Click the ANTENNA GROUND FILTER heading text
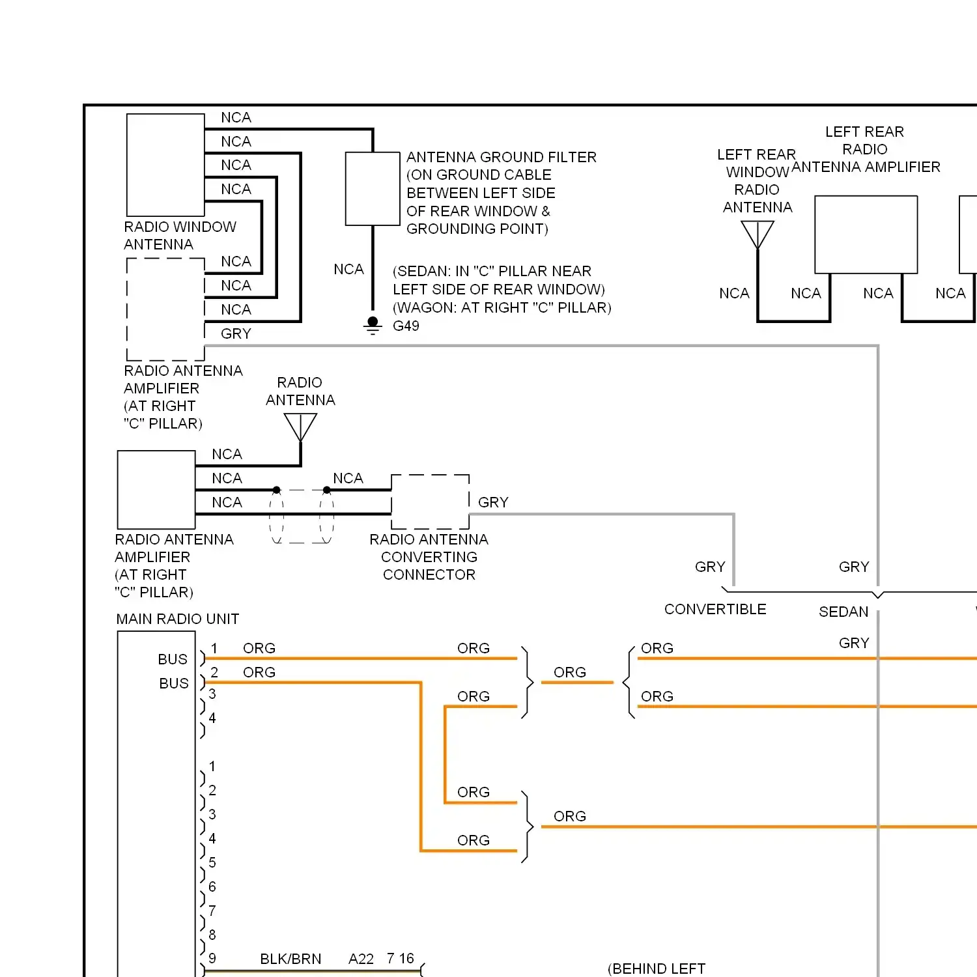 502,157
